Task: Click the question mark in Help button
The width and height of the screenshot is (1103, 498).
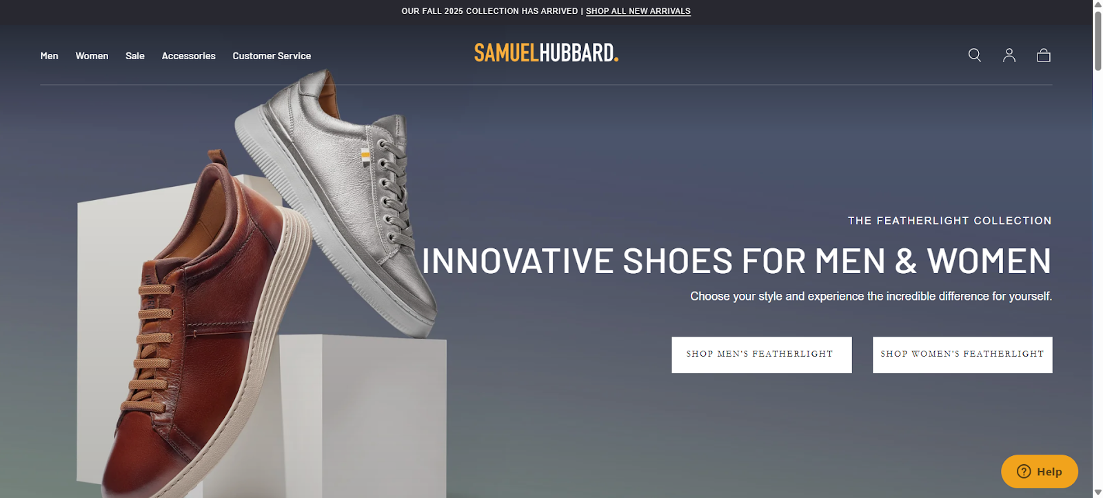Action: coord(1024,472)
